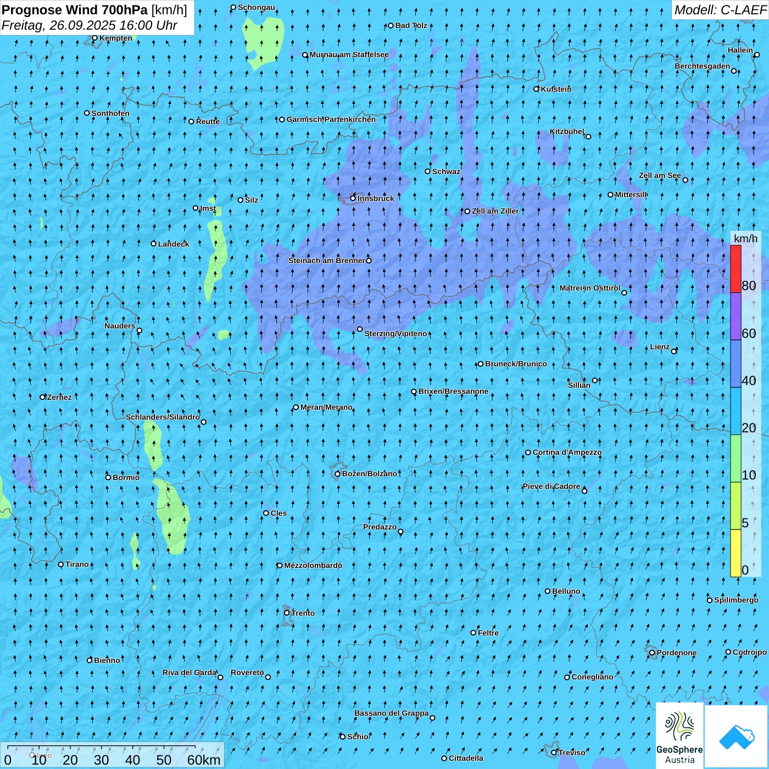Click the Meran/Merano marker

coord(296,407)
